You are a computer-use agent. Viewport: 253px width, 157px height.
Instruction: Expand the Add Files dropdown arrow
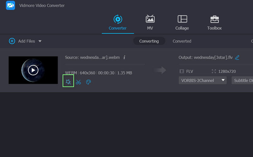pos(40,41)
